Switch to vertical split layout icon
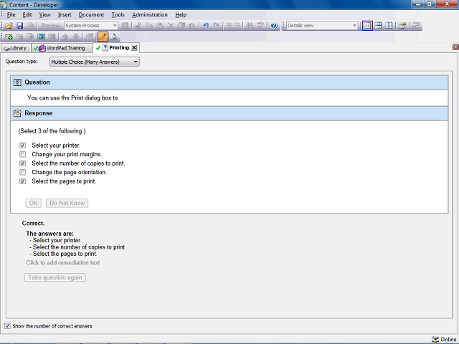Viewport: 459px width, 344px height. pos(389,26)
